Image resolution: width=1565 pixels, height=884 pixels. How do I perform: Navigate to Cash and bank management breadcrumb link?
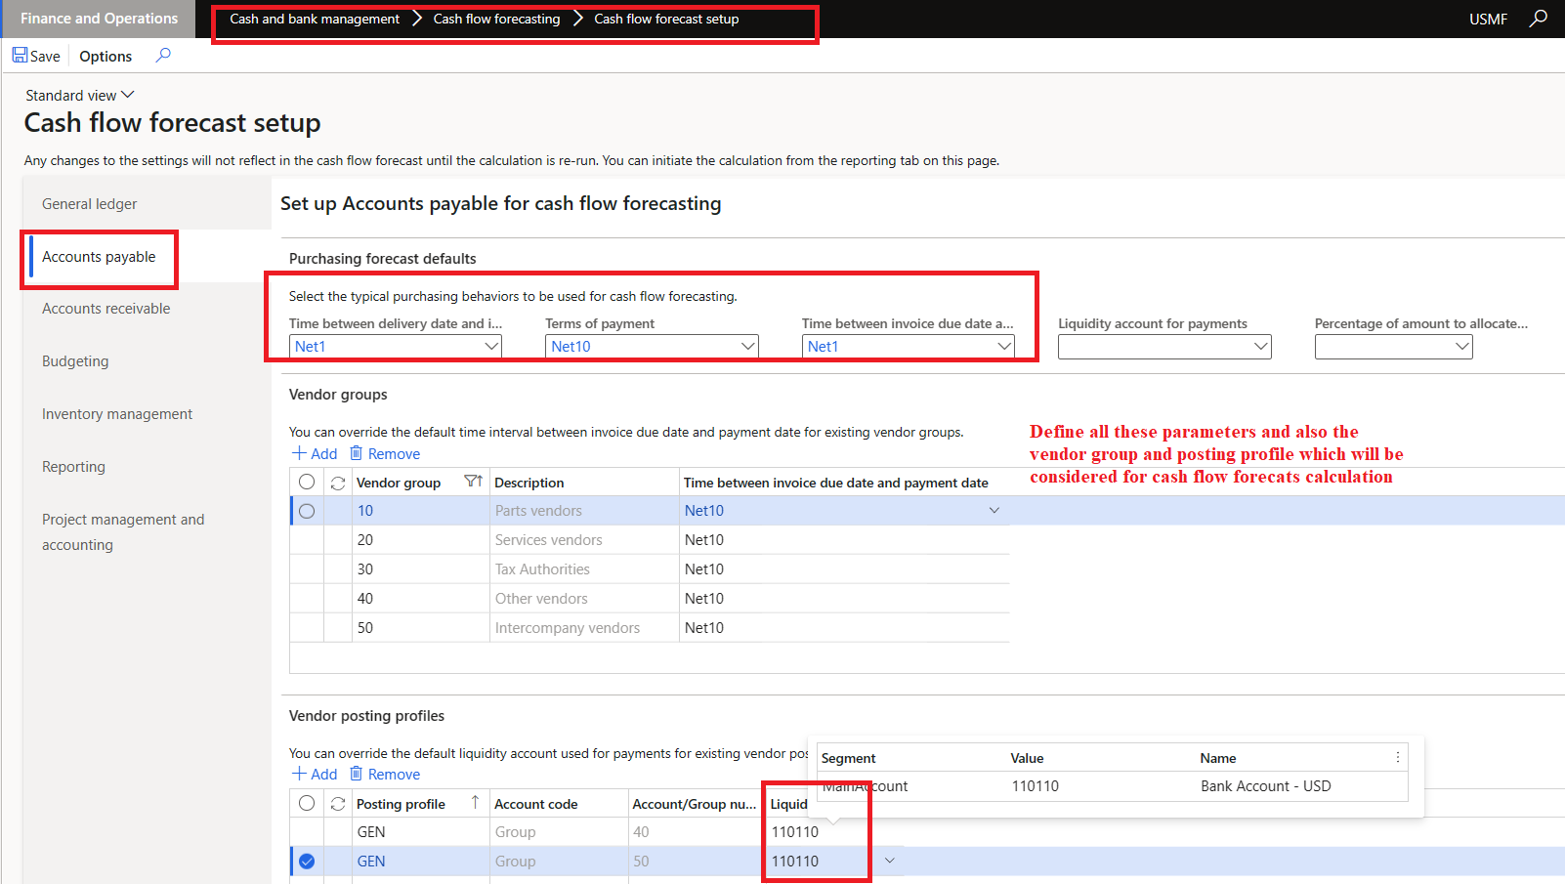tap(314, 19)
